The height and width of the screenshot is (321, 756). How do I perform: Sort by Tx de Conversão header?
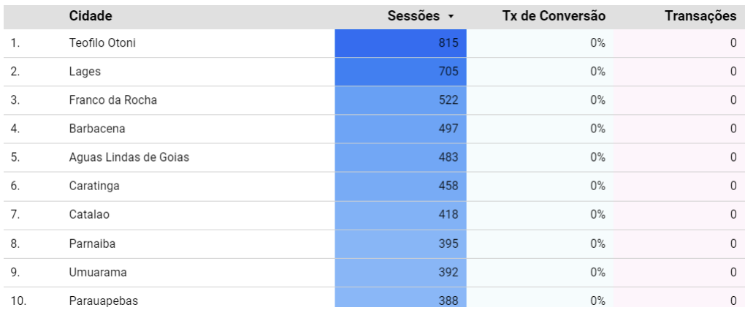point(554,16)
